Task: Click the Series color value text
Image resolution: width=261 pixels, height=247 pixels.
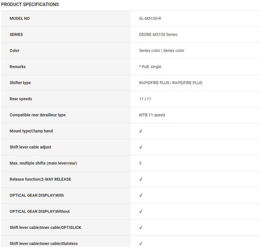Action: (x=162, y=50)
